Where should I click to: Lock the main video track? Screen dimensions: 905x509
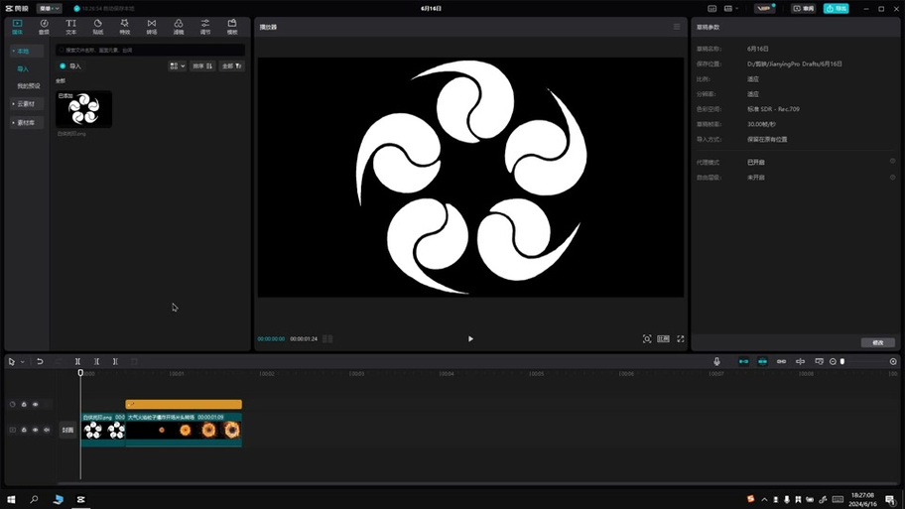tap(24, 430)
